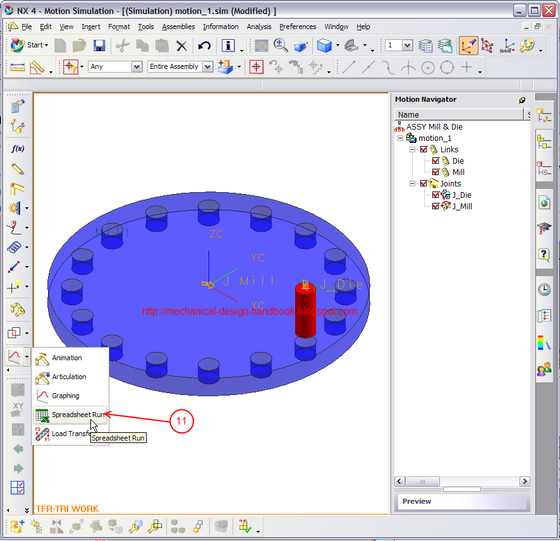Select ASSY Mill & Die tree item
The width and height of the screenshot is (560, 541).
[434, 127]
